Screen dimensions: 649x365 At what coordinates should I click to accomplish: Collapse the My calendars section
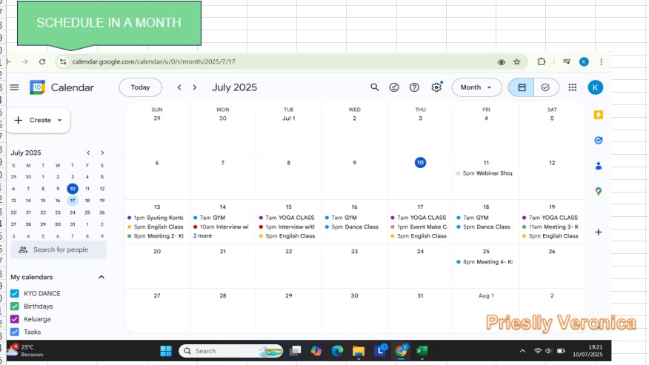[101, 277]
